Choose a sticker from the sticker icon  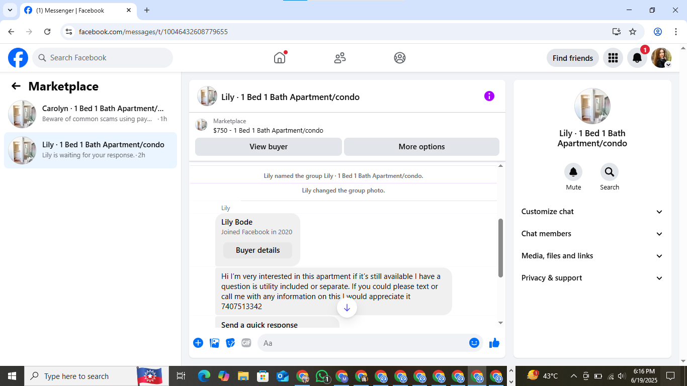pos(230,343)
